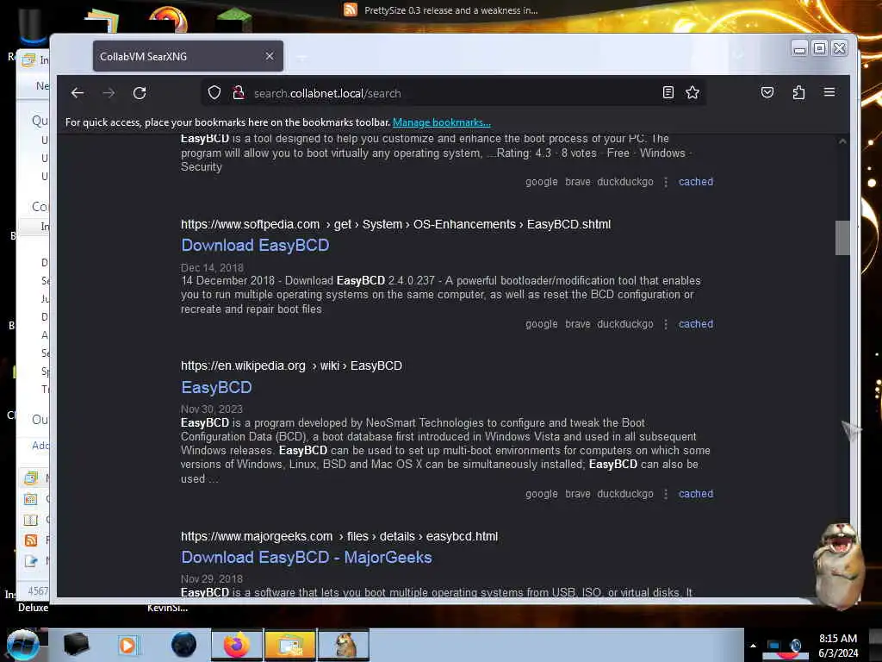
Task: Click the dancing gopher desktop mascot
Action: coord(839,565)
